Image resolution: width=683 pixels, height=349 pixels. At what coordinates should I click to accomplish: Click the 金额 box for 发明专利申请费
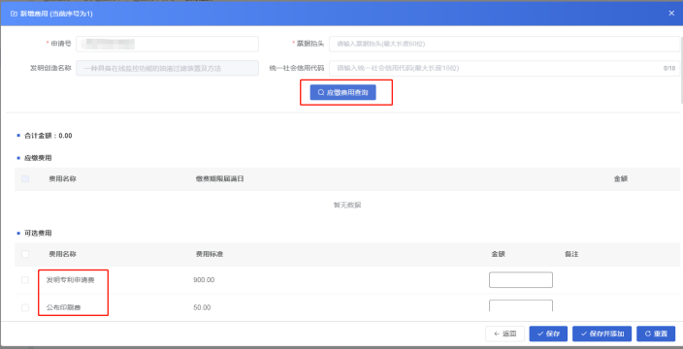(x=521, y=280)
